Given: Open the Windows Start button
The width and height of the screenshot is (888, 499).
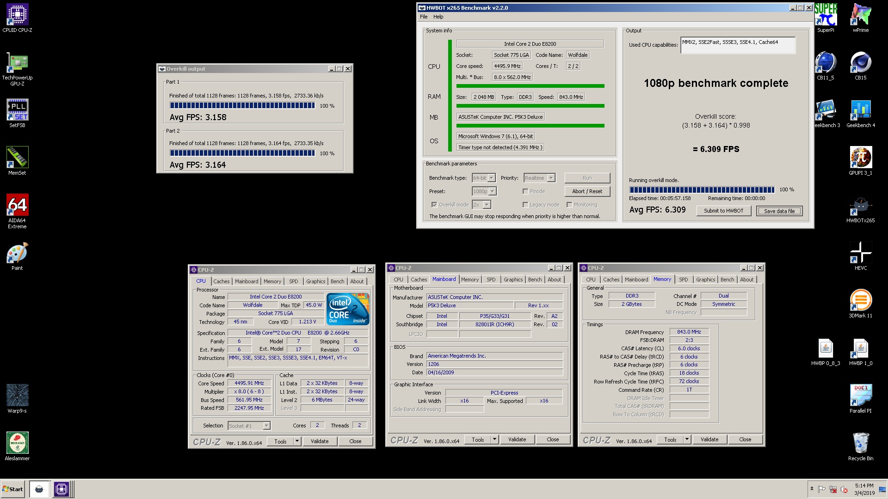Looking at the screenshot, I should (13, 489).
